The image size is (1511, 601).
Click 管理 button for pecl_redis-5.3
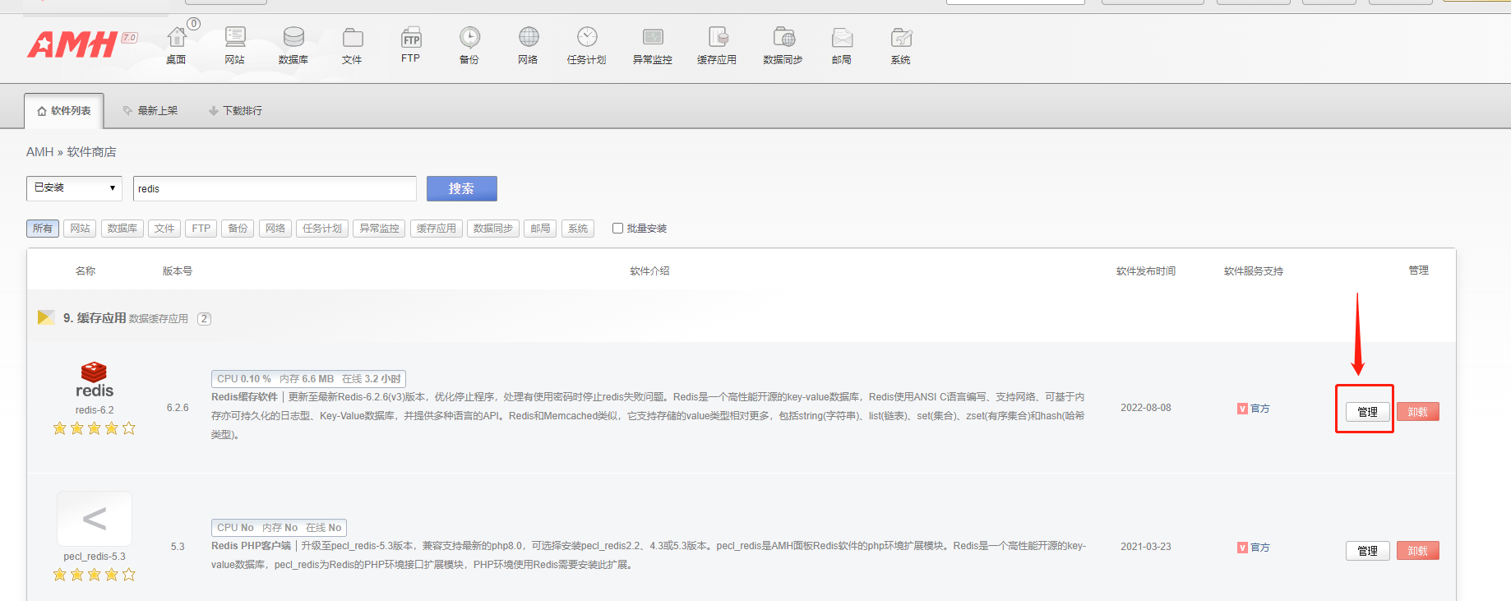coord(1368,551)
